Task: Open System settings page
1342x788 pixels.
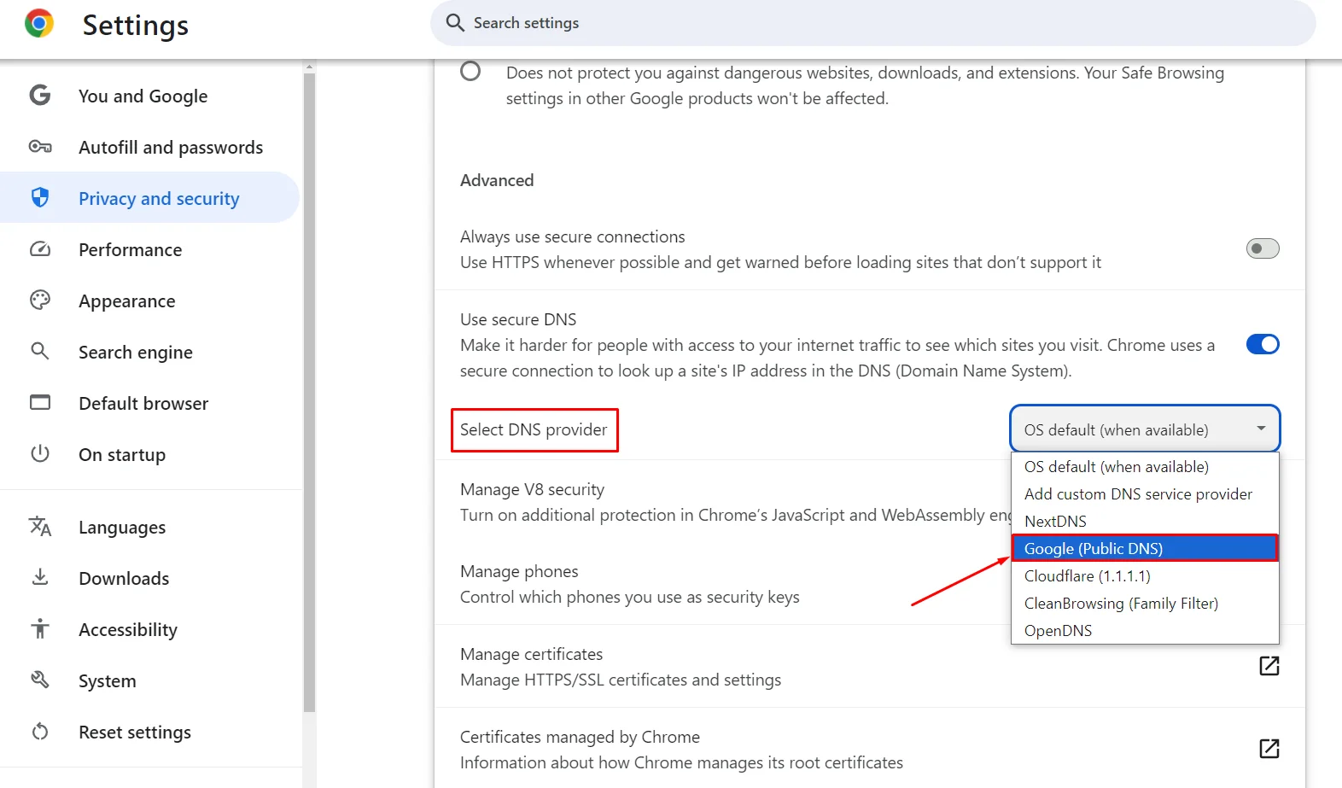Action: point(149,680)
